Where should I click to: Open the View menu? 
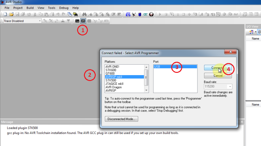41,8
